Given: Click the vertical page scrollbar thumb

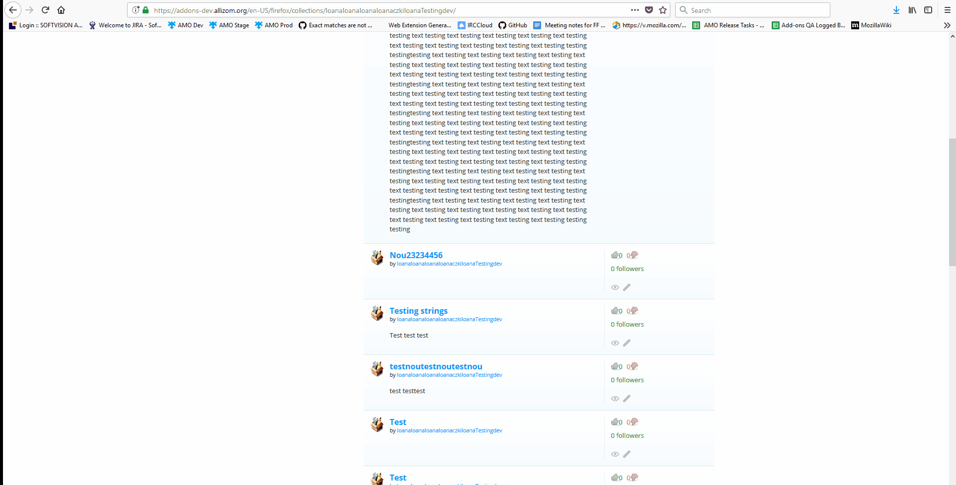Looking at the screenshot, I should [x=952, y=203].
